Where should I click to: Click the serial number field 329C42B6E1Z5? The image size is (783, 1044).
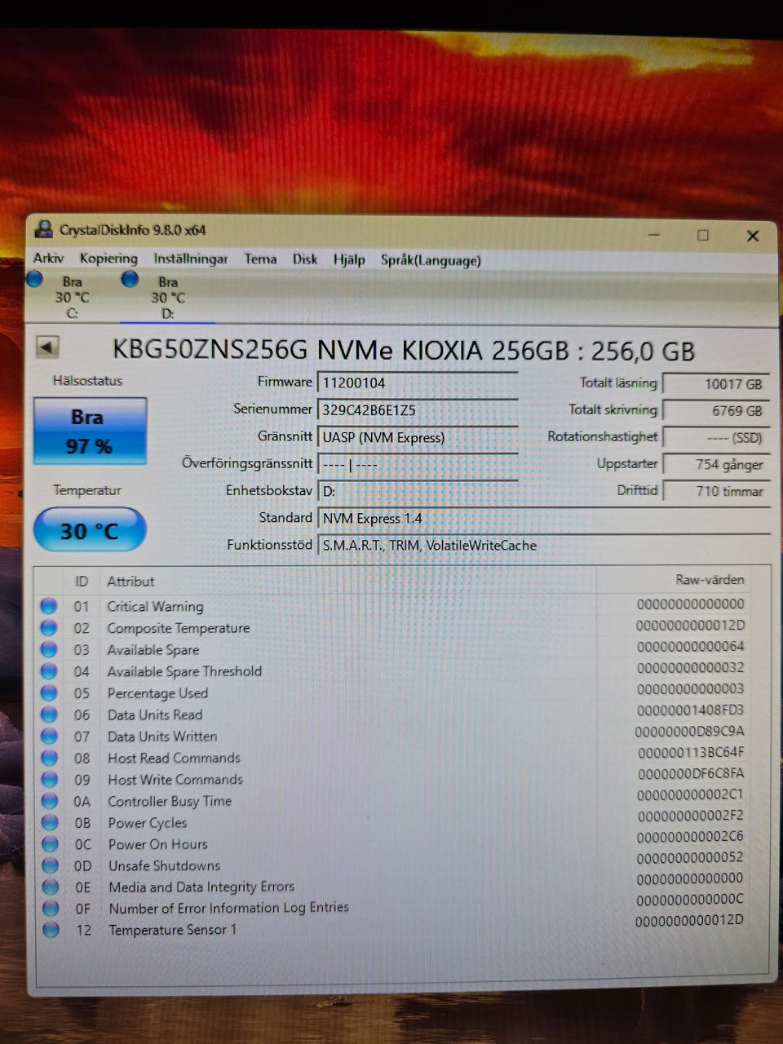418,410
